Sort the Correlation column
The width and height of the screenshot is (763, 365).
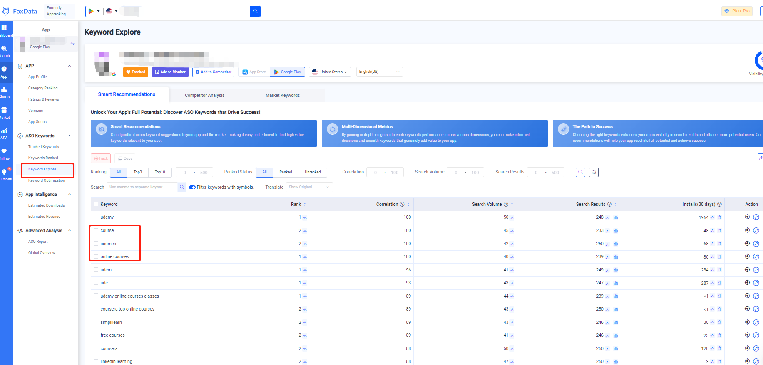[x=408, y=205]
